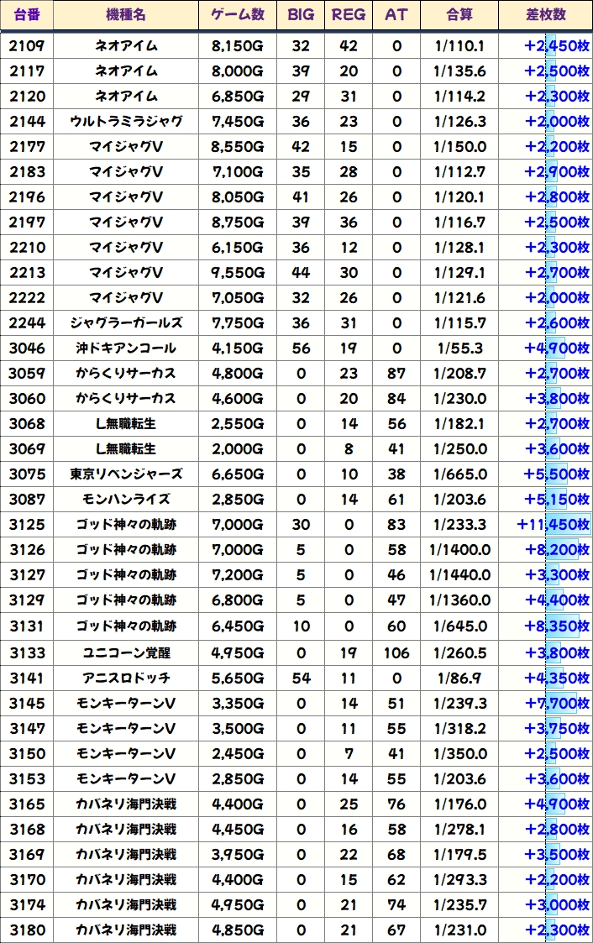The image size is (593, 943).
Task: Click the 差枚数 column header
Action: pyautogui.click(x=545, y=15)
